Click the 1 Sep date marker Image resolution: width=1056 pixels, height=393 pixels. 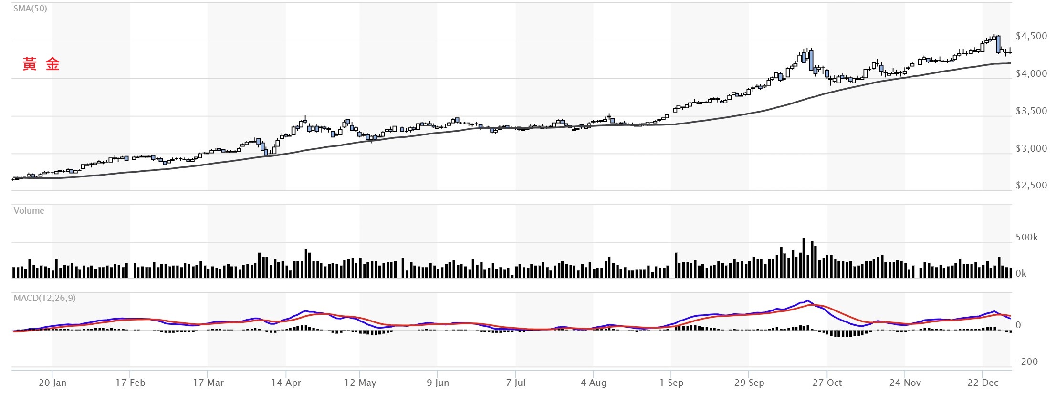(x=671, y=383)
